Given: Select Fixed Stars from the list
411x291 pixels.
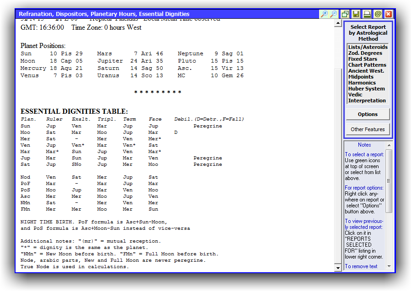Looking at the screenshot, I should (363, 59).
